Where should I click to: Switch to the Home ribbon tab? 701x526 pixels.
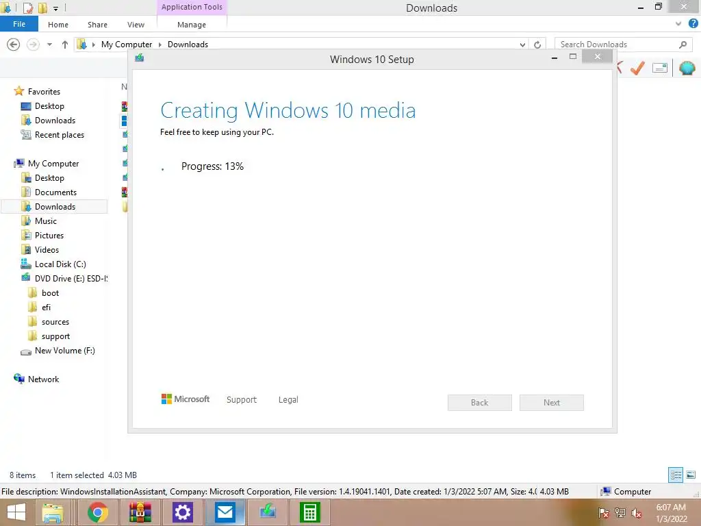(x=58, y=25)
